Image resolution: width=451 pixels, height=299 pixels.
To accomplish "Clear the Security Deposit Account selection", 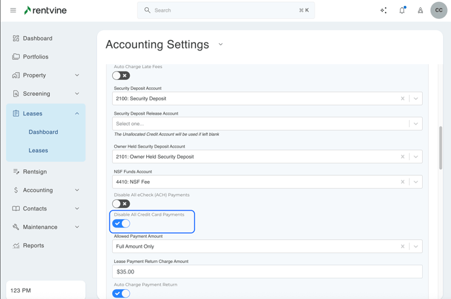I will (x=402, y=99).
